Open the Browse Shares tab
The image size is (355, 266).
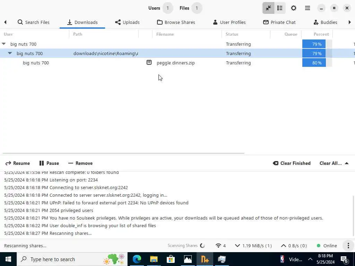[176, 22]
